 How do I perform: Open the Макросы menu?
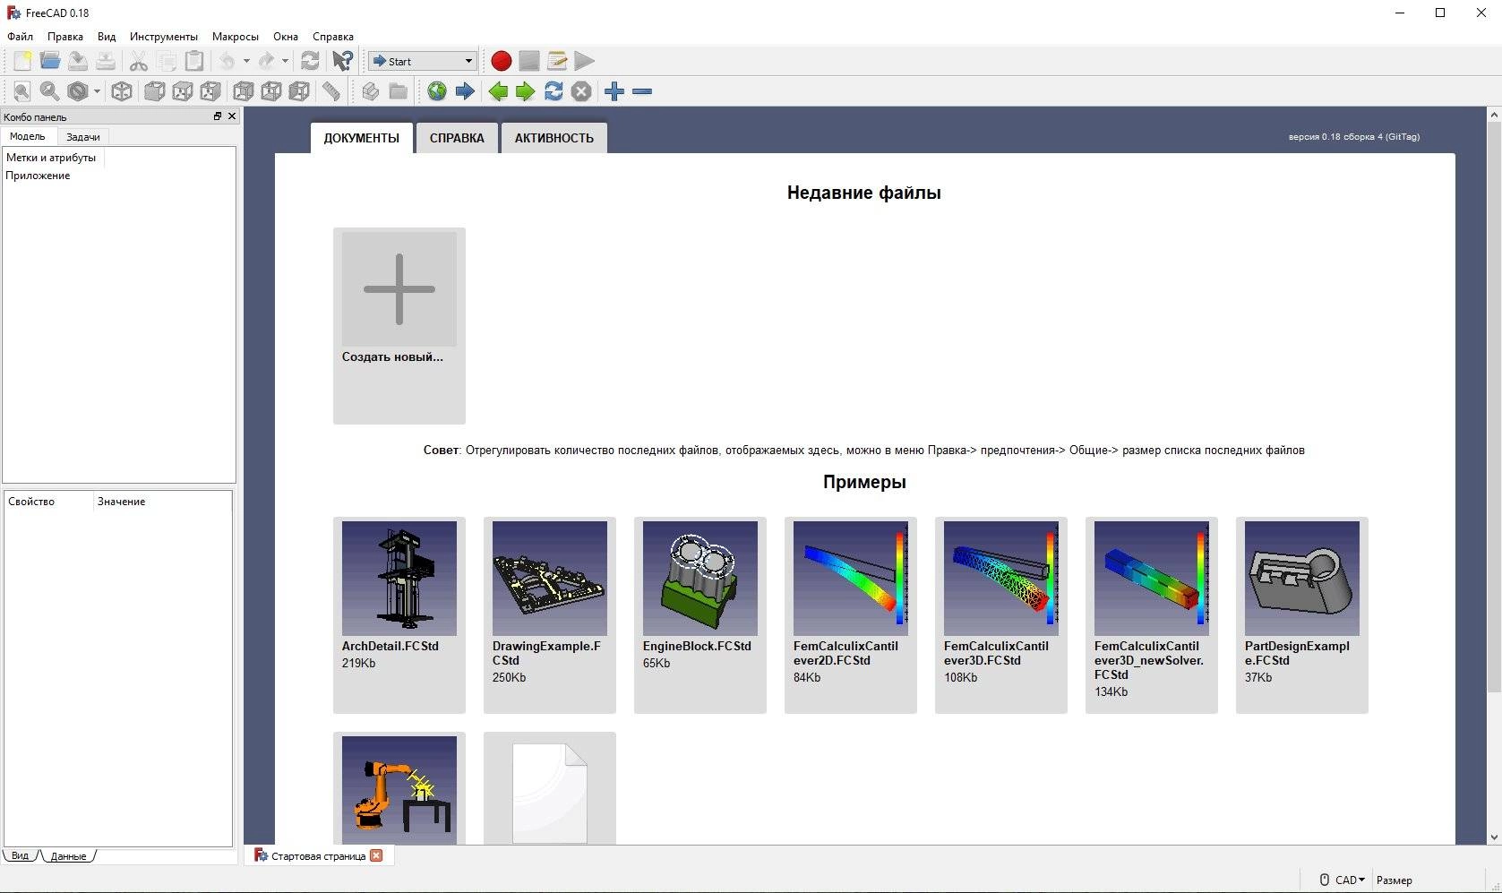point(236,37)
